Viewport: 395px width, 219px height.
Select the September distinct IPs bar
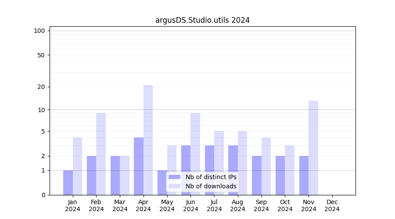pyautogui.click(x=257, y=175)
